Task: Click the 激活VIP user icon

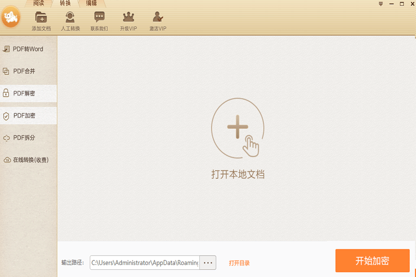Action: click(158, 17)
